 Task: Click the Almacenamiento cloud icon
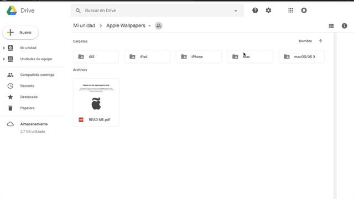tap(11, 124)
